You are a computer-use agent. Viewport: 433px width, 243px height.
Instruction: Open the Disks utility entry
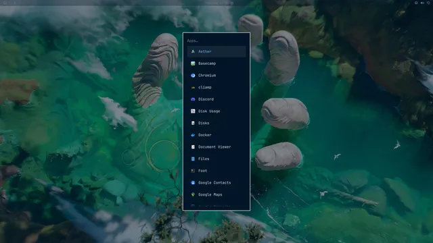216,123
